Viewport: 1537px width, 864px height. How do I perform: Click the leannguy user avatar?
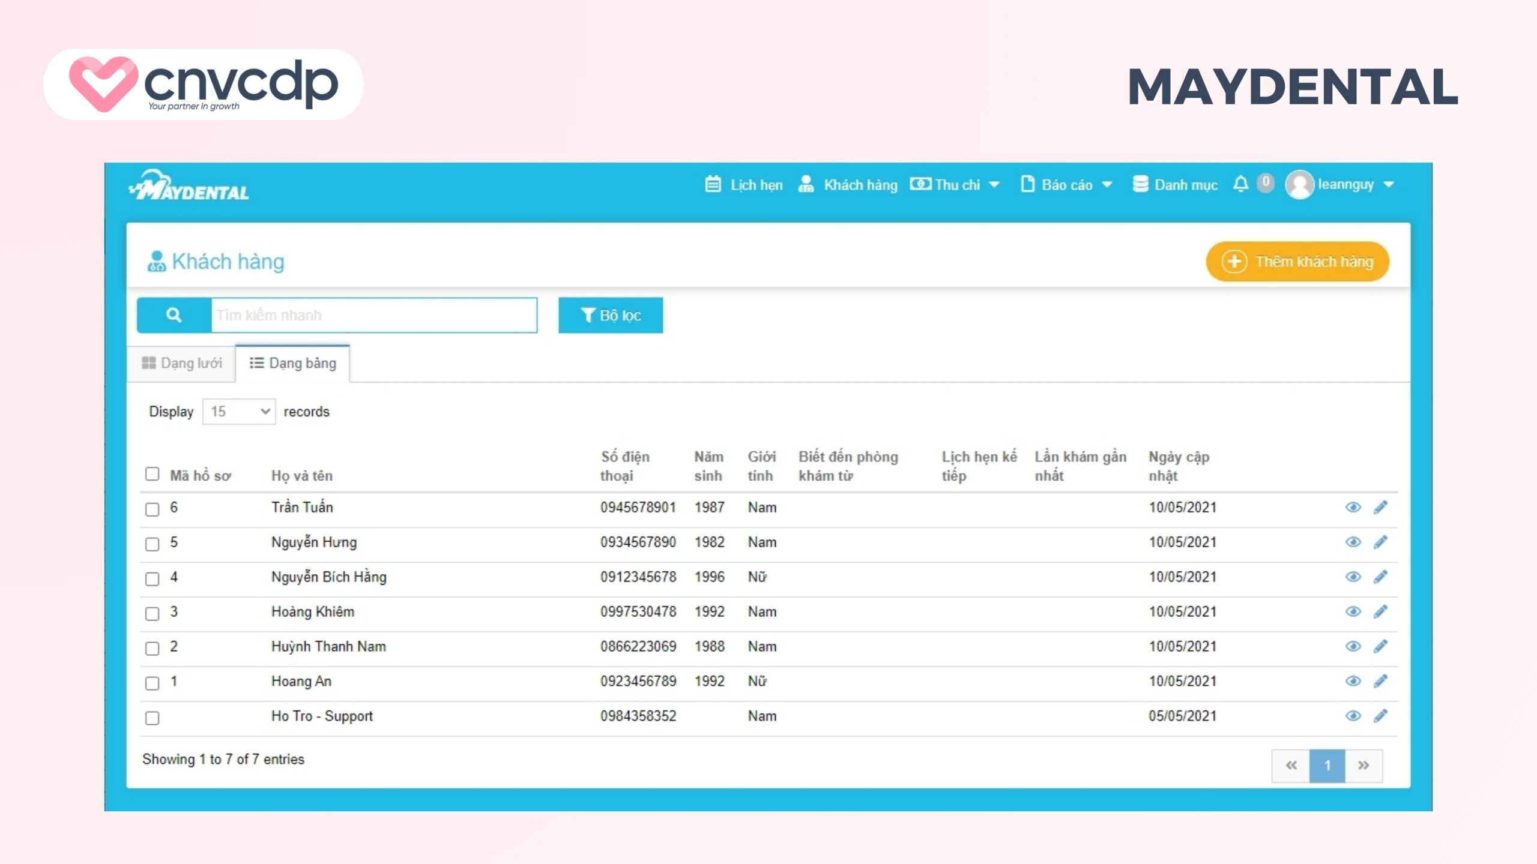[x=1299, y=185]
